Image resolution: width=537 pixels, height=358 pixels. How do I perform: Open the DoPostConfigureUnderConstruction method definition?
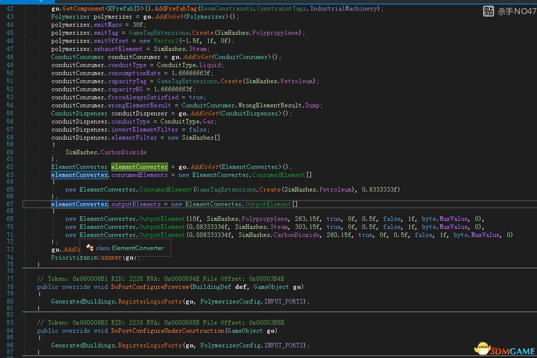pyautogui.click(x=167, y=331)
